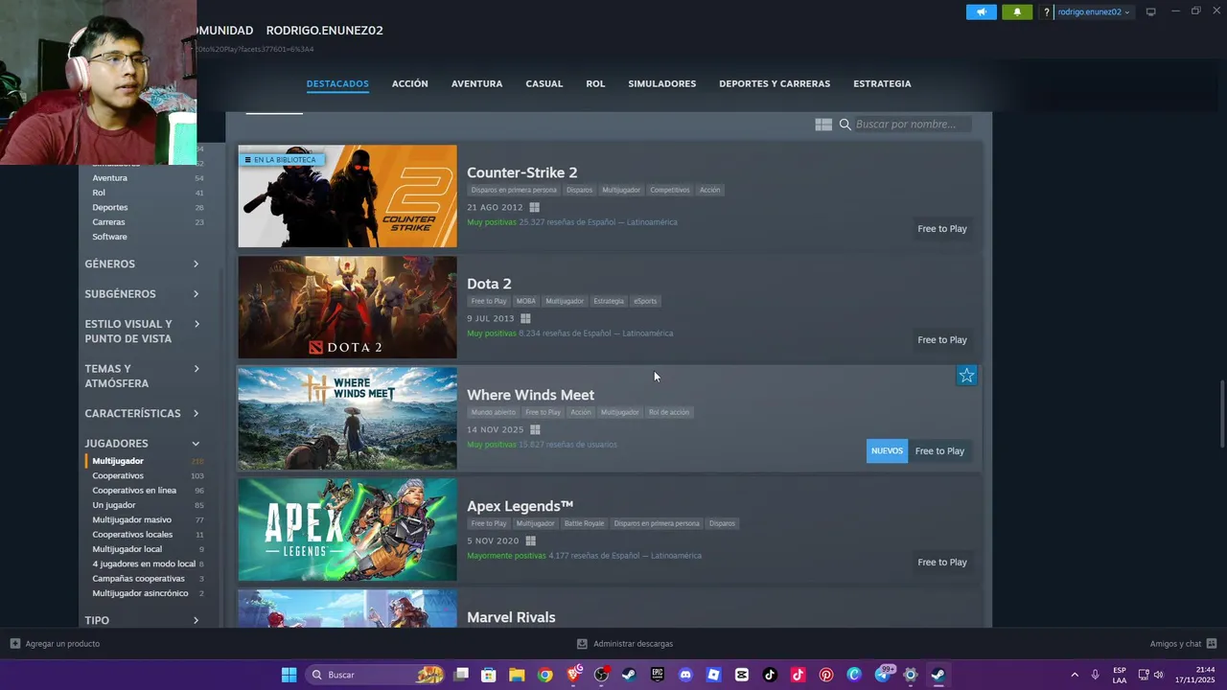Open Epic Games Launcher from the taskbar
The height and width of the screenshot is (690, 1227).
657,675
